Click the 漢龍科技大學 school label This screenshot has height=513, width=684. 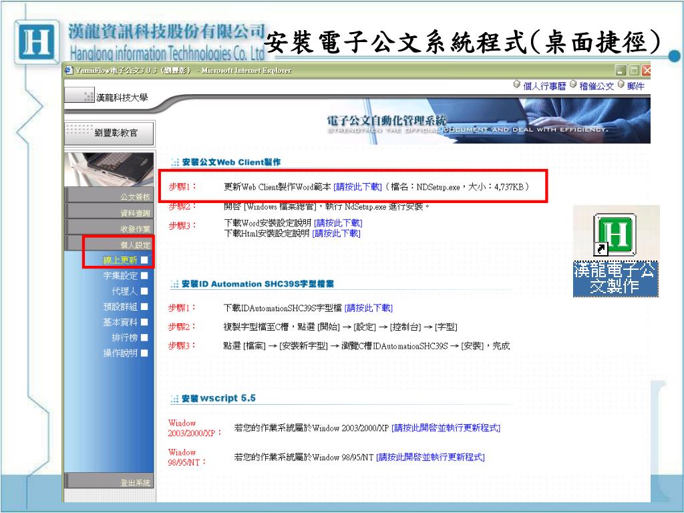122,98
